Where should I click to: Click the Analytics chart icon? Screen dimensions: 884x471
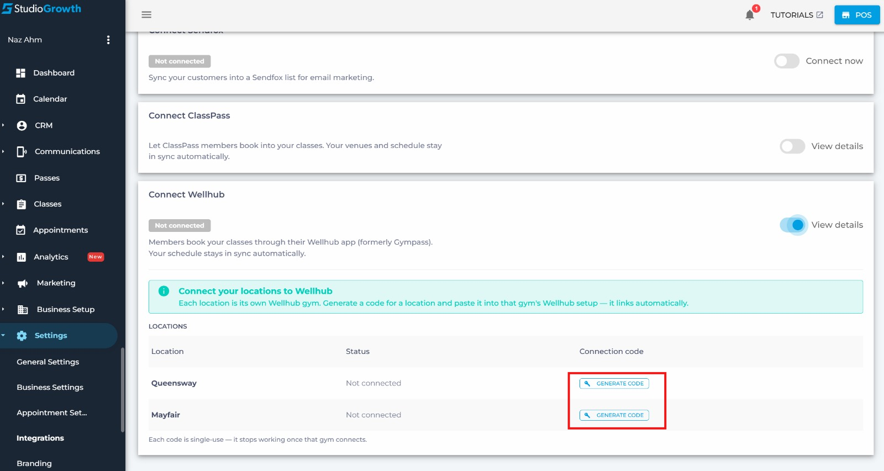pos(22,257)
